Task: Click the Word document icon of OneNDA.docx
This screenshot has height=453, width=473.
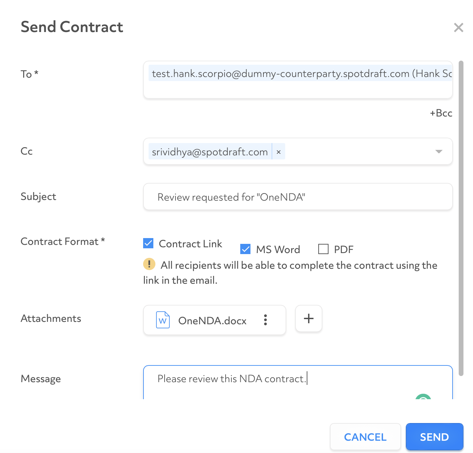Action: pos(163,320)
